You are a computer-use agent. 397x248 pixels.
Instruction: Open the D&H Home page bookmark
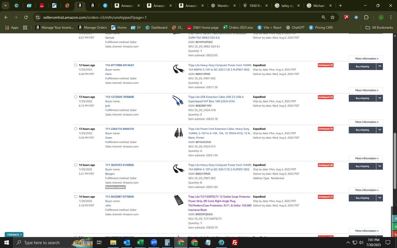(203, 28)
